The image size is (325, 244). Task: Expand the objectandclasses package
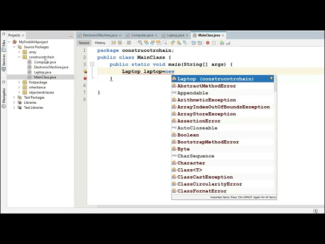click(x=19, y=93)
